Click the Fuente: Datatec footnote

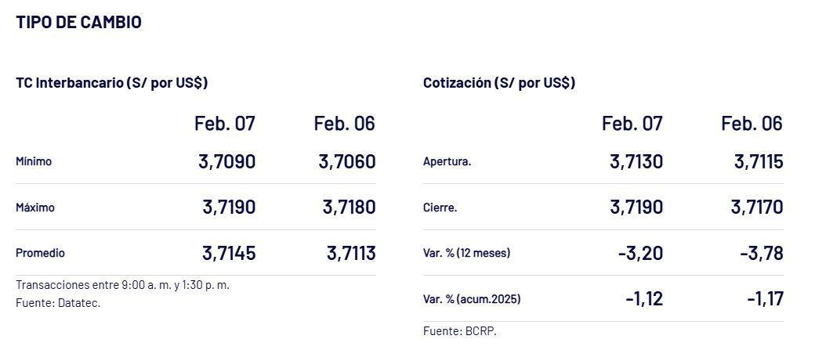click(x=58, y=302)
